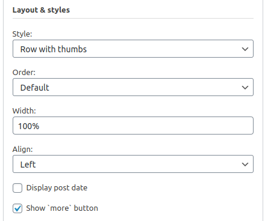Uncheck the Show `more` button checkbox
Screen dimensions: 265x221
(17, 208)
